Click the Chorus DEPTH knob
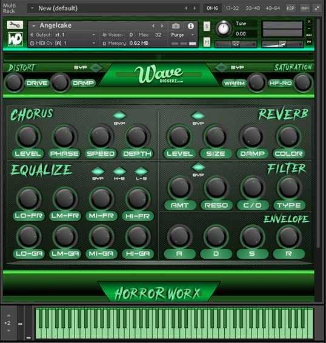The height and width of the screenshot is (343, 326). click(137, 136)
